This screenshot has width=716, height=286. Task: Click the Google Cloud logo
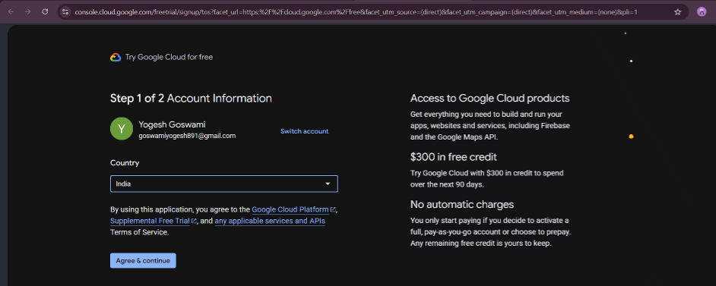pos(116,58)
